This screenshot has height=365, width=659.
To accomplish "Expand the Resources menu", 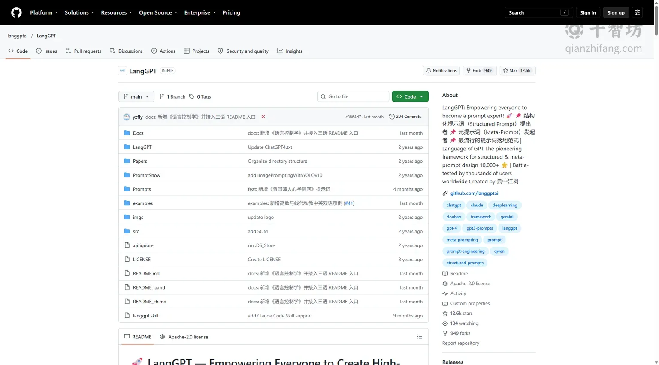I will click(x=116, y=12).
